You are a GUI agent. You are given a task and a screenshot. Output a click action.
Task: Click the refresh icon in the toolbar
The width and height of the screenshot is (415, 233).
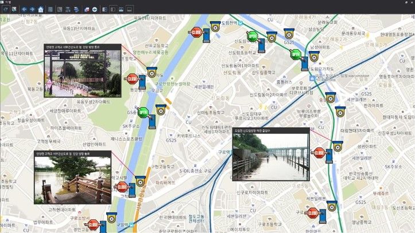6,10
